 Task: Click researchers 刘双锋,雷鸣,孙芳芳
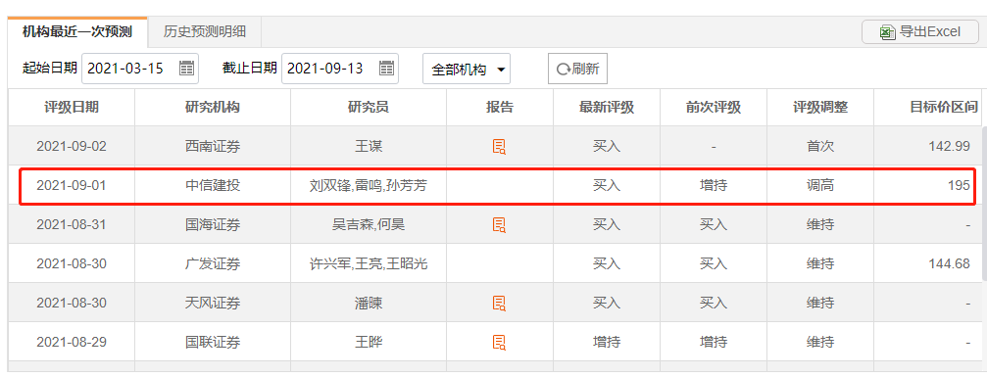click(x=369, y=186)
